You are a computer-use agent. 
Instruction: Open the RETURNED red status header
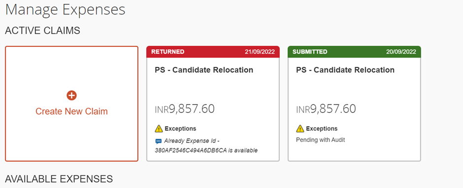[x=213, y=52]
